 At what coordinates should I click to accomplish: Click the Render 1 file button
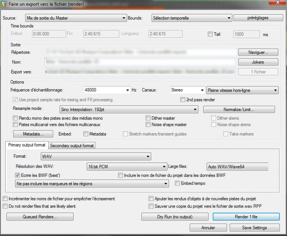pos(246,217)
